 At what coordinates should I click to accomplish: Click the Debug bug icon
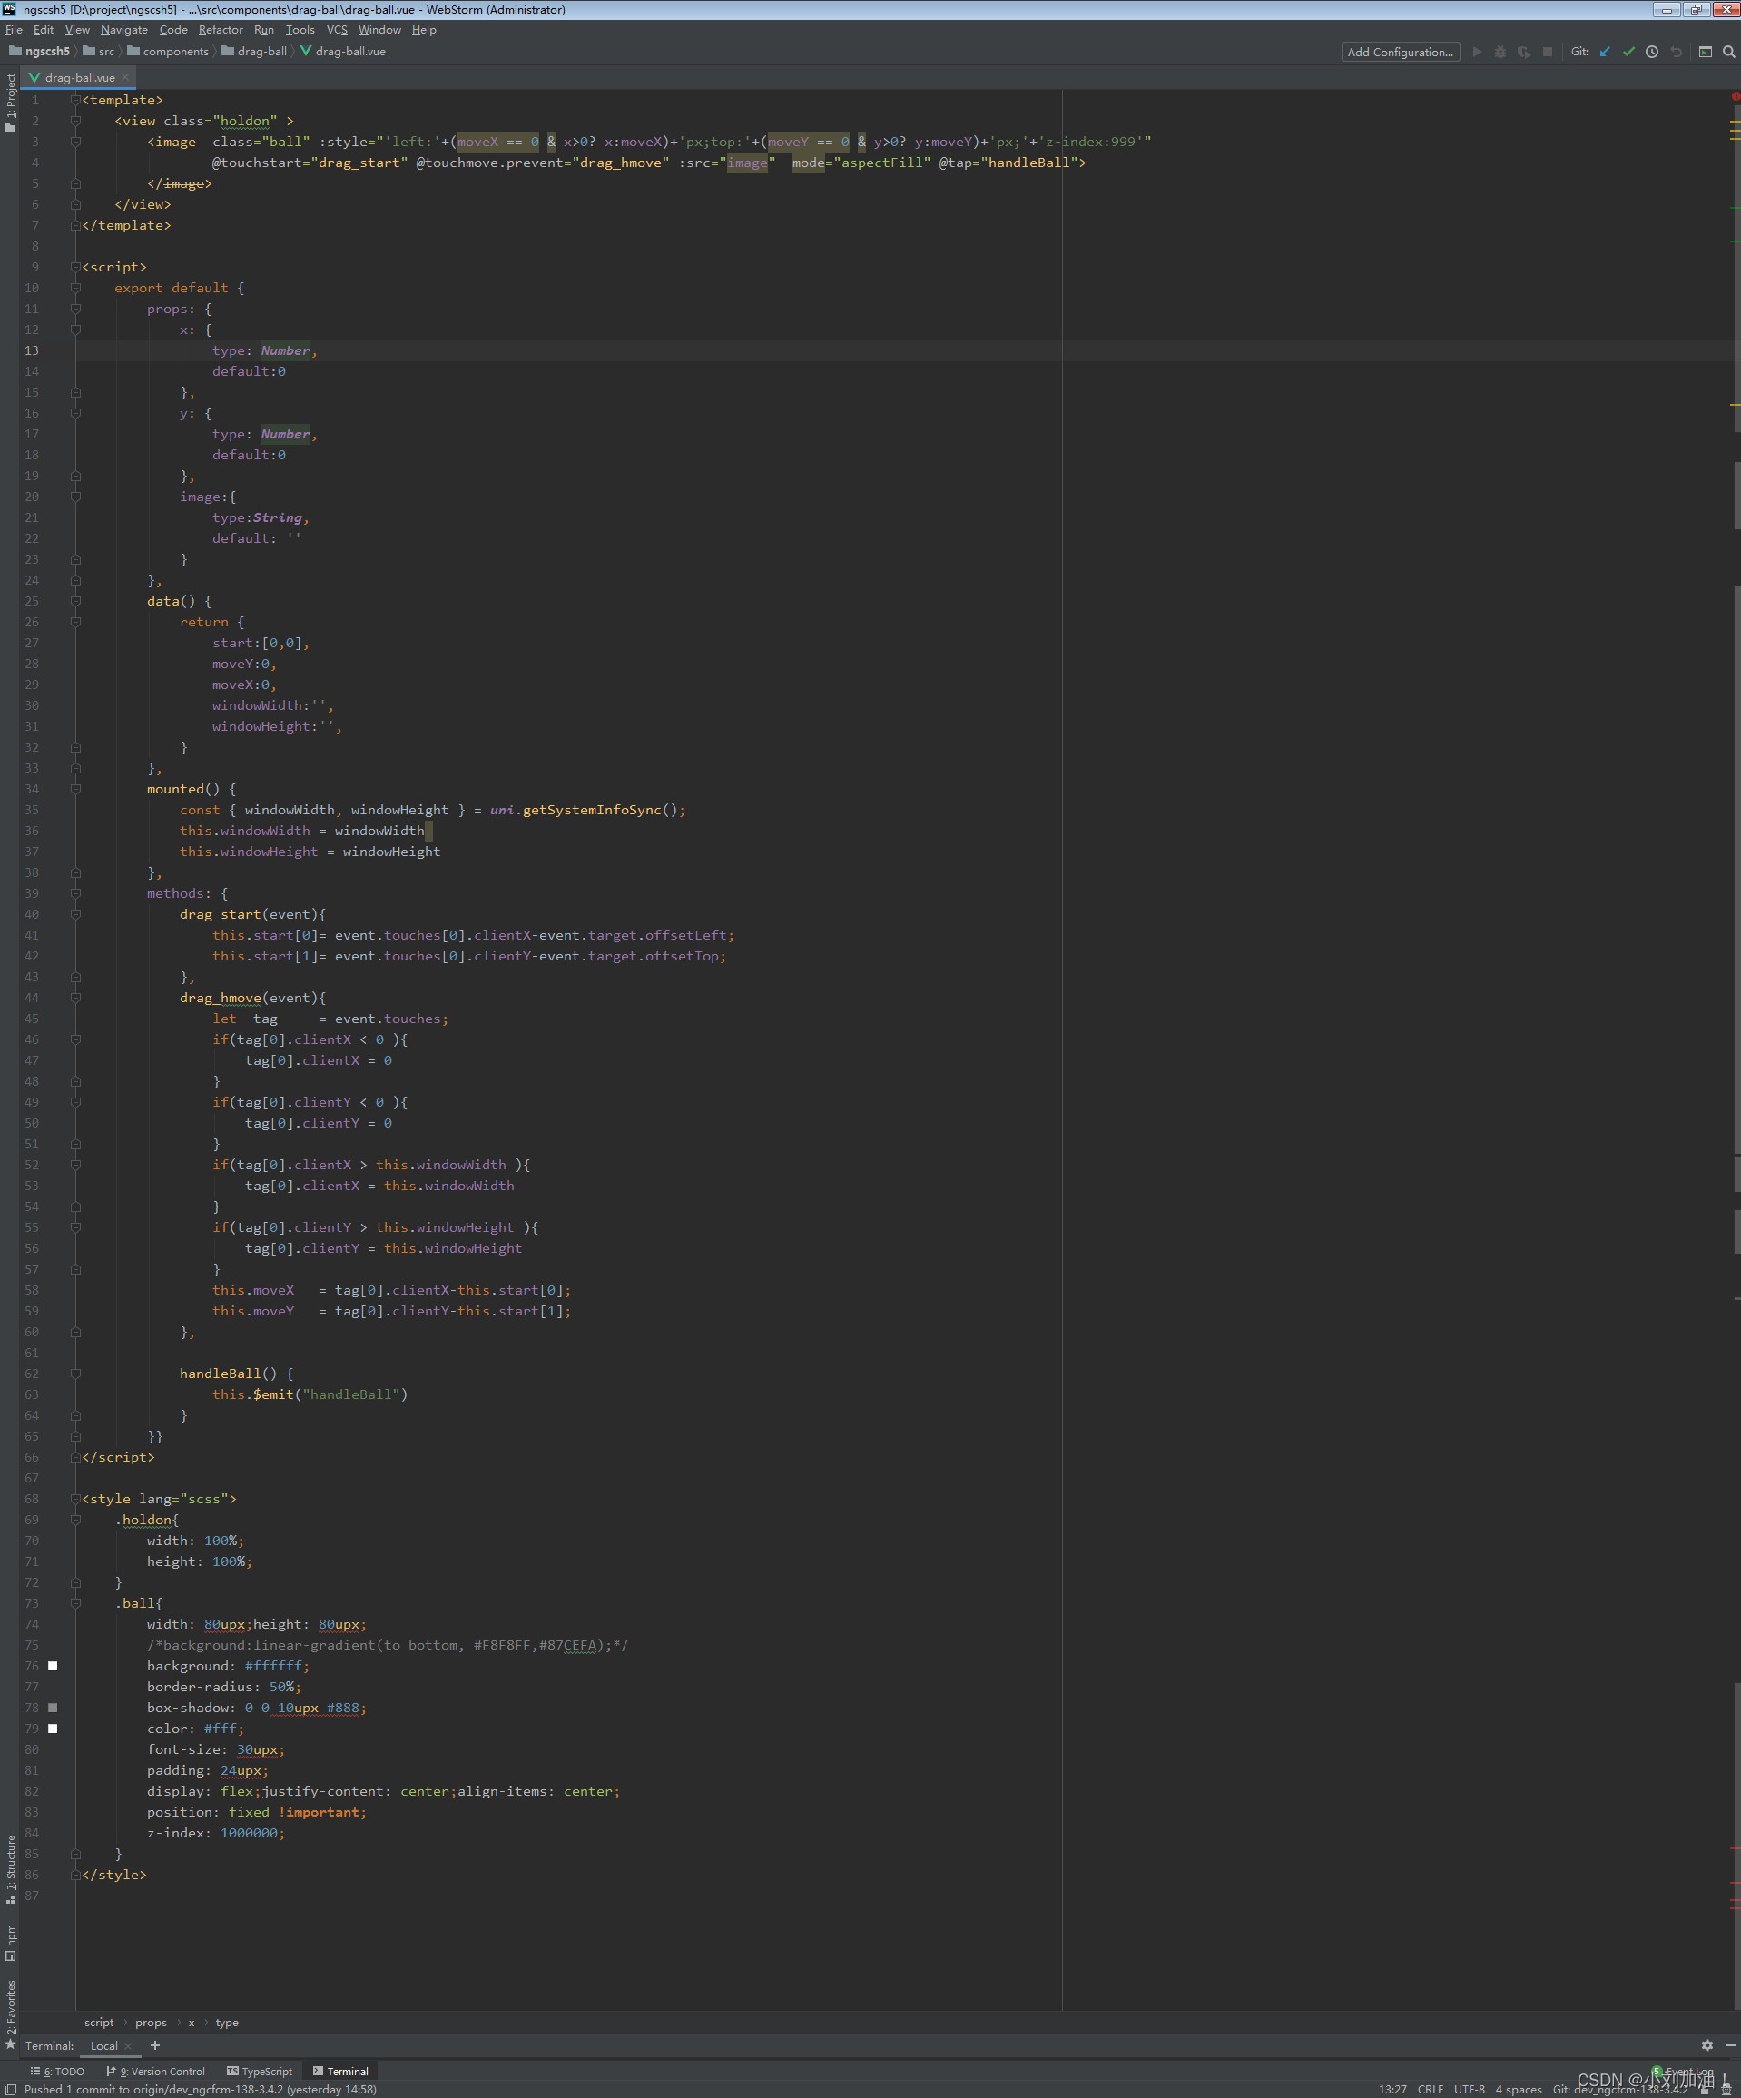click(1500, 52)
